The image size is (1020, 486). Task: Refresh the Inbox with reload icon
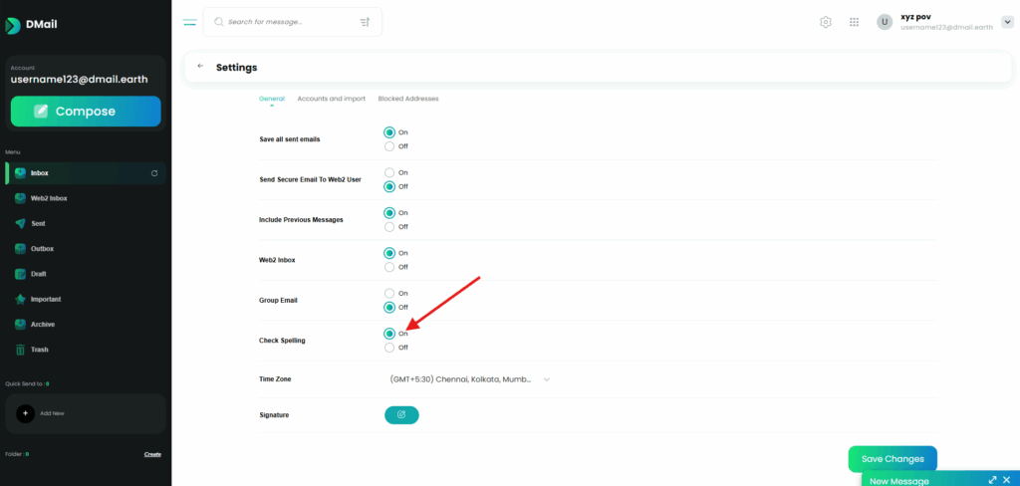(x=153, y=173)
